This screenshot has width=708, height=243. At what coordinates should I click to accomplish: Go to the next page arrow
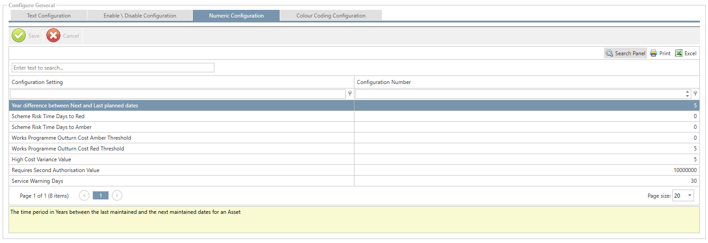[117, 195]
